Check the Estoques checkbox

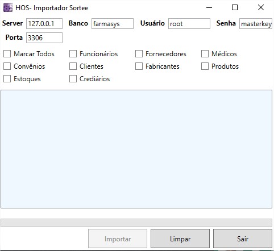click(x=7, y=79)
